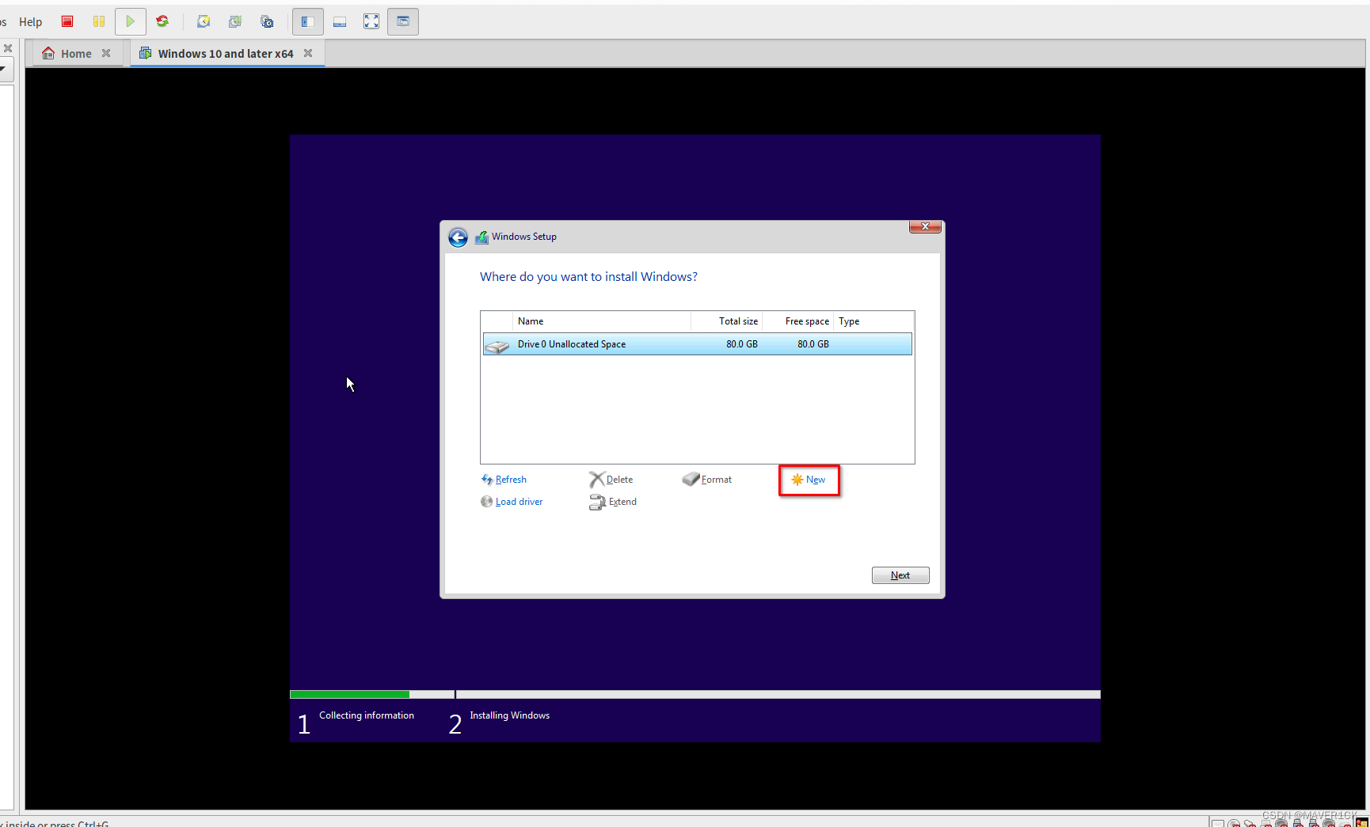Click the Load driver link
This screenshot has width=1370, height=827.
(x=519, y=502)
